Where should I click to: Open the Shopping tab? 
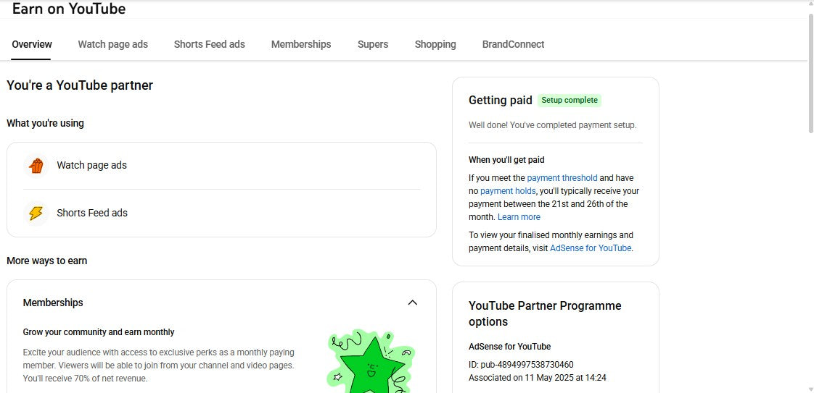coord(435,44)
